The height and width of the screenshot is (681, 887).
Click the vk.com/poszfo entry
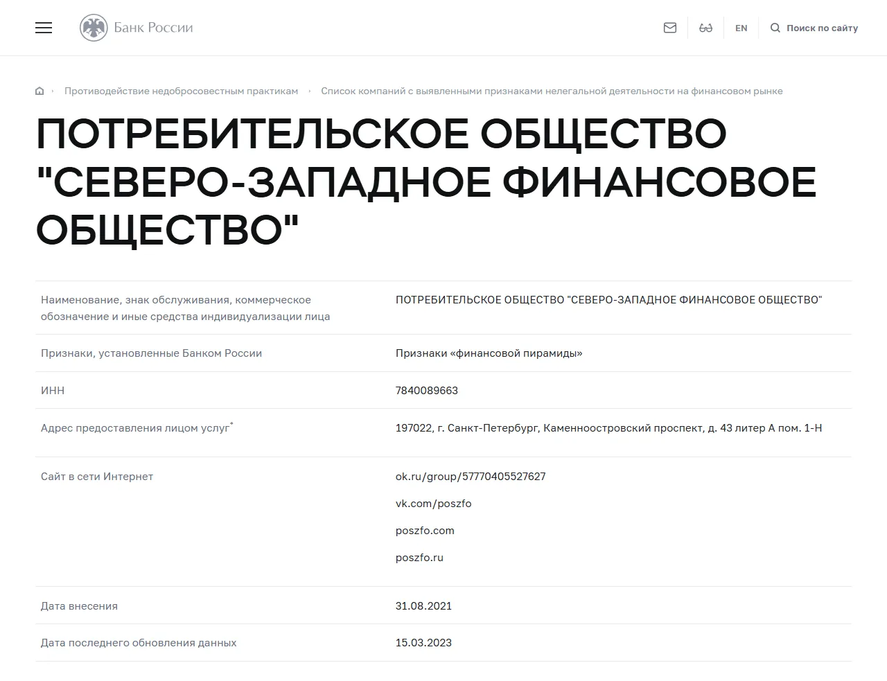(x=434, y=504)
